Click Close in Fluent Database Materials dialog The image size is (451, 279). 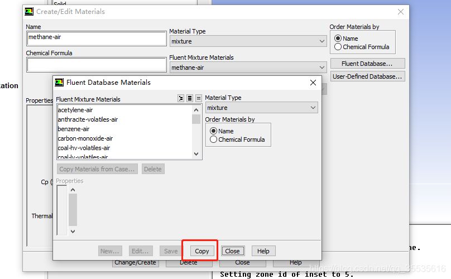232,251
